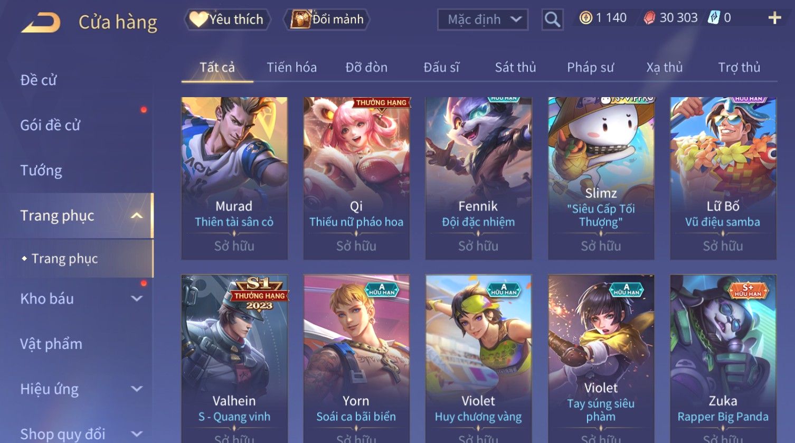The width and height of the screenshot is (795, 443).
Task: Open Yêu thích favorites heart button
Action: (x=227, y=20)
